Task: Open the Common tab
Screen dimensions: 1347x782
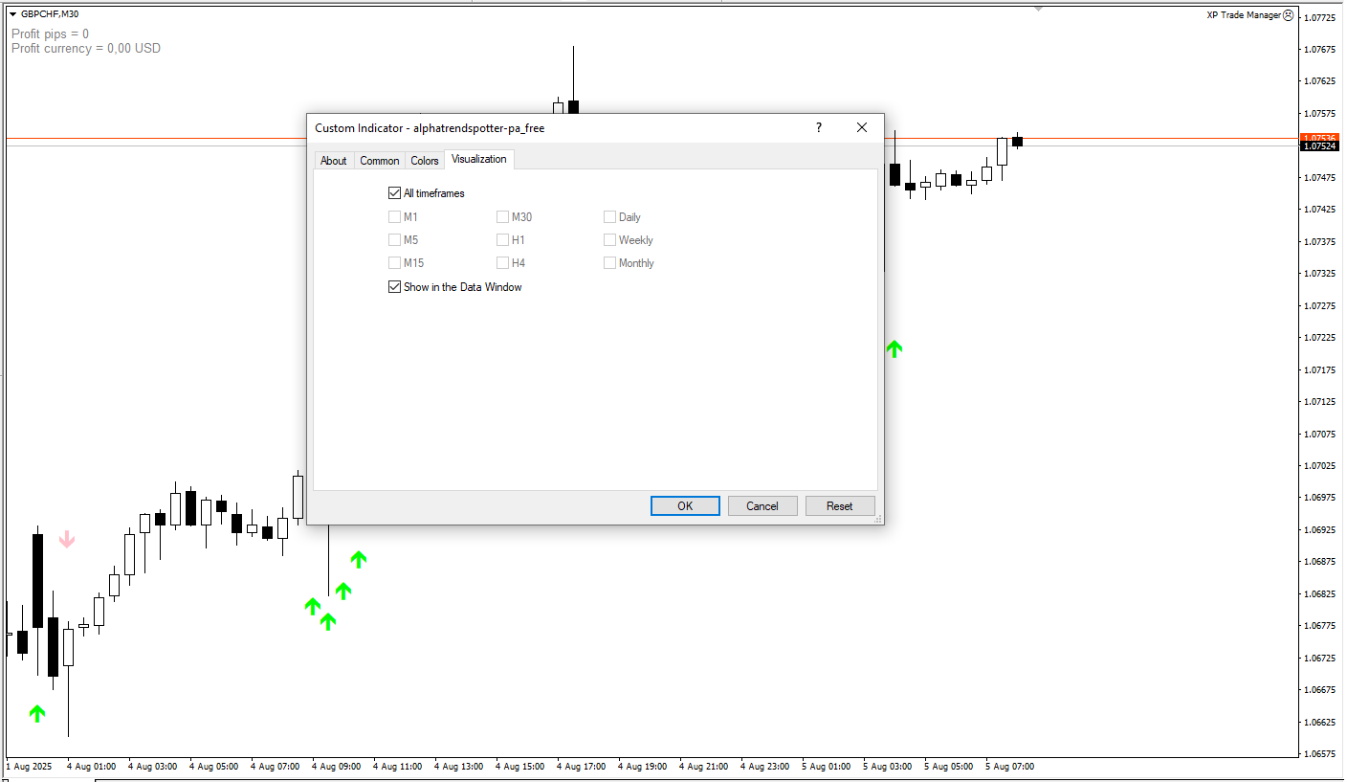Action: (380, 161)
